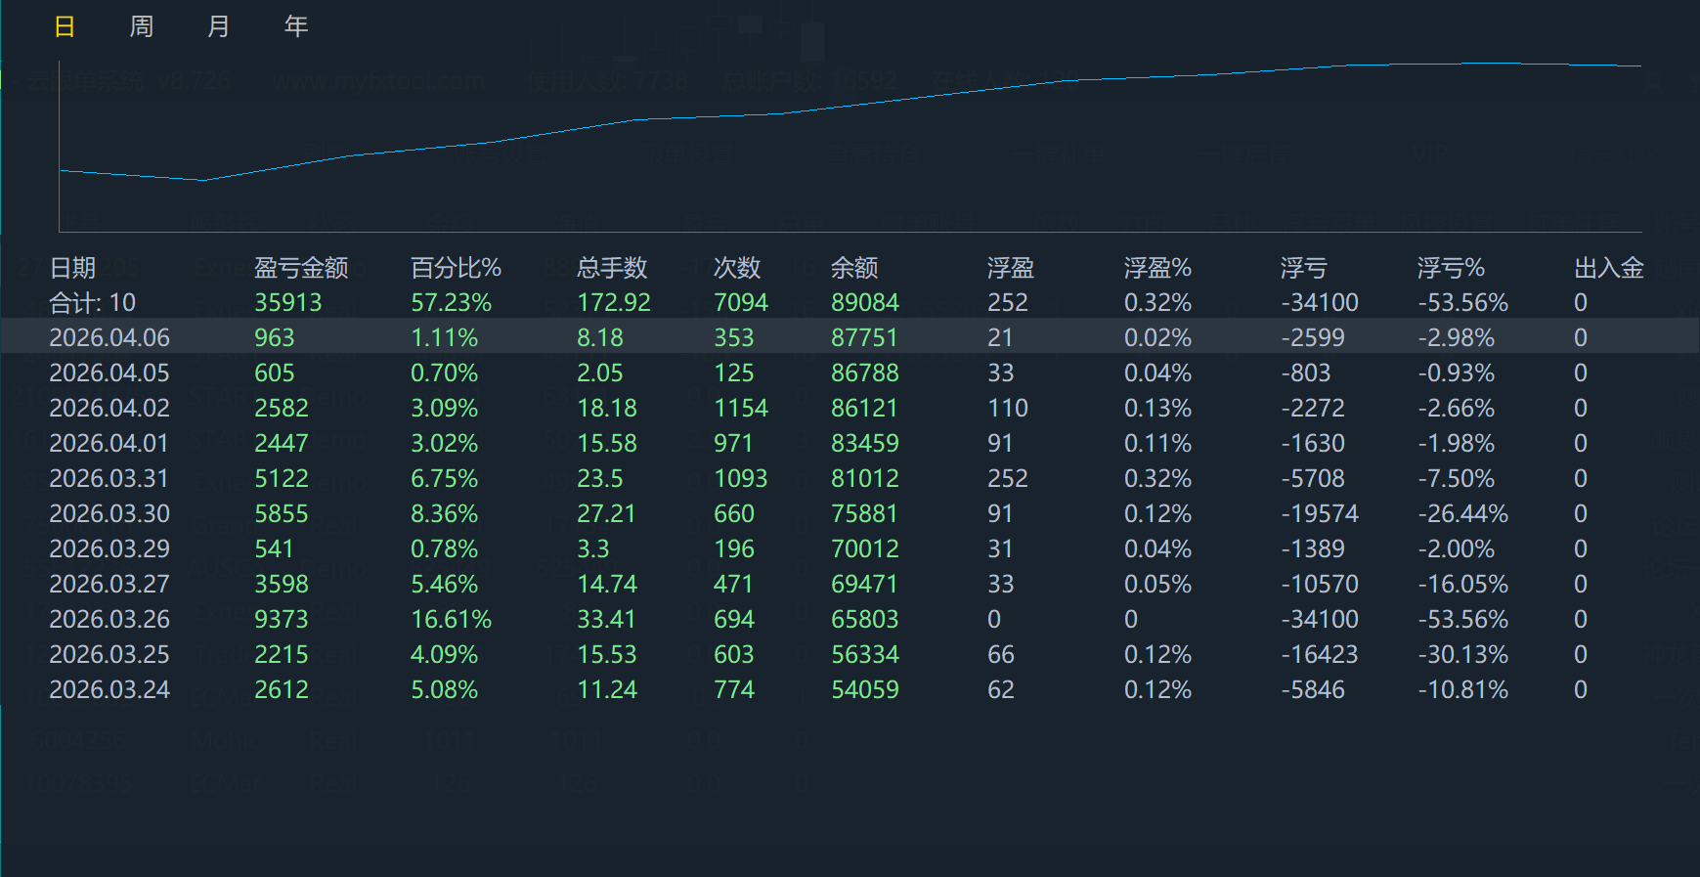
Task: Click floating loss percent -0.93%
Action: 1457,373
